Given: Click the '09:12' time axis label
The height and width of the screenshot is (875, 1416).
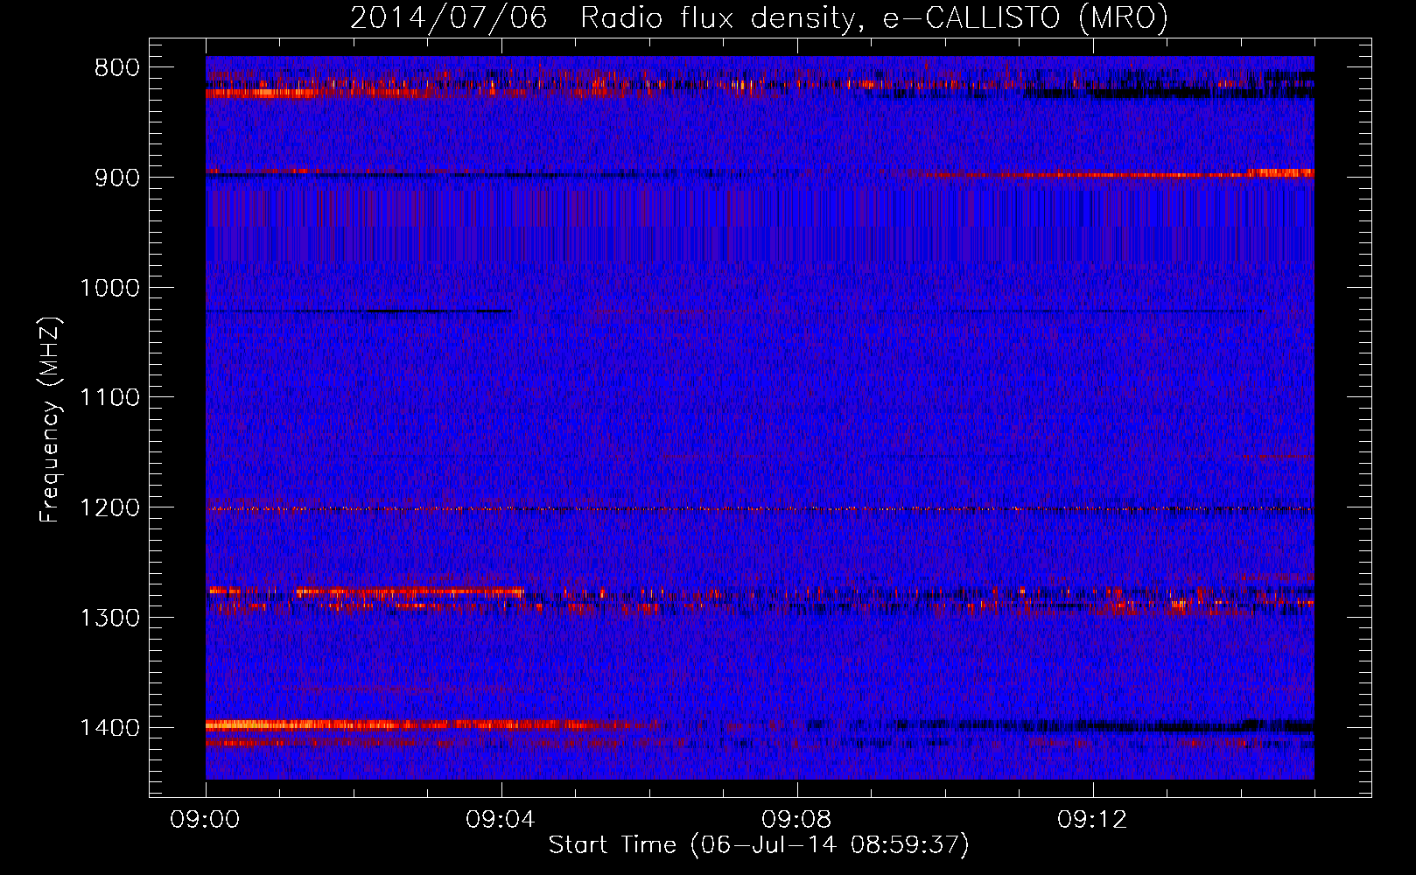Looking at the screenshot, I should [1092, 820].
